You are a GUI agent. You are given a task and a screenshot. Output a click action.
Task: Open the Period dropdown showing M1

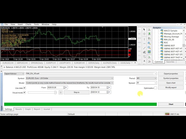[x=155, y=78]
